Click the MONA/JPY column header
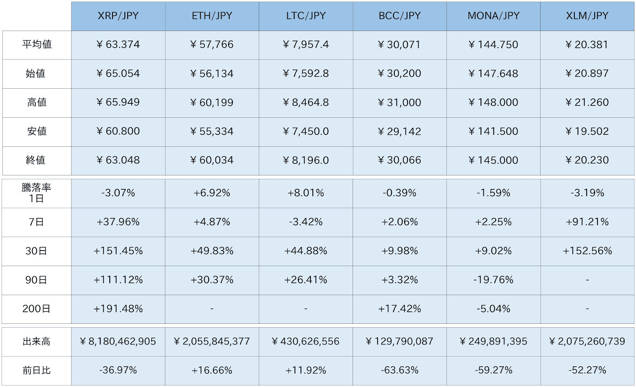This screenshot has width=636, height=387. (x=493, y=16)
